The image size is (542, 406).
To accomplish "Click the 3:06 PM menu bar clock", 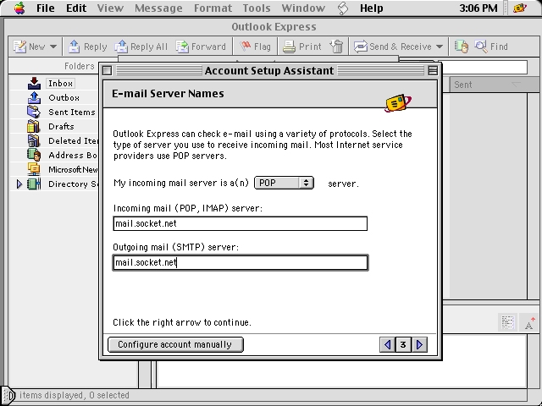I will 478,8.
